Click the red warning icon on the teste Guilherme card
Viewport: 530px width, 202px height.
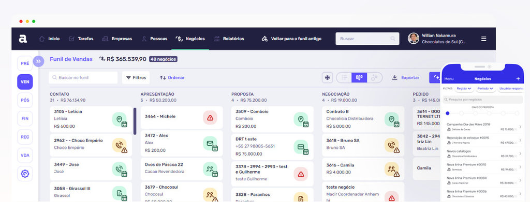coord(301,174)
